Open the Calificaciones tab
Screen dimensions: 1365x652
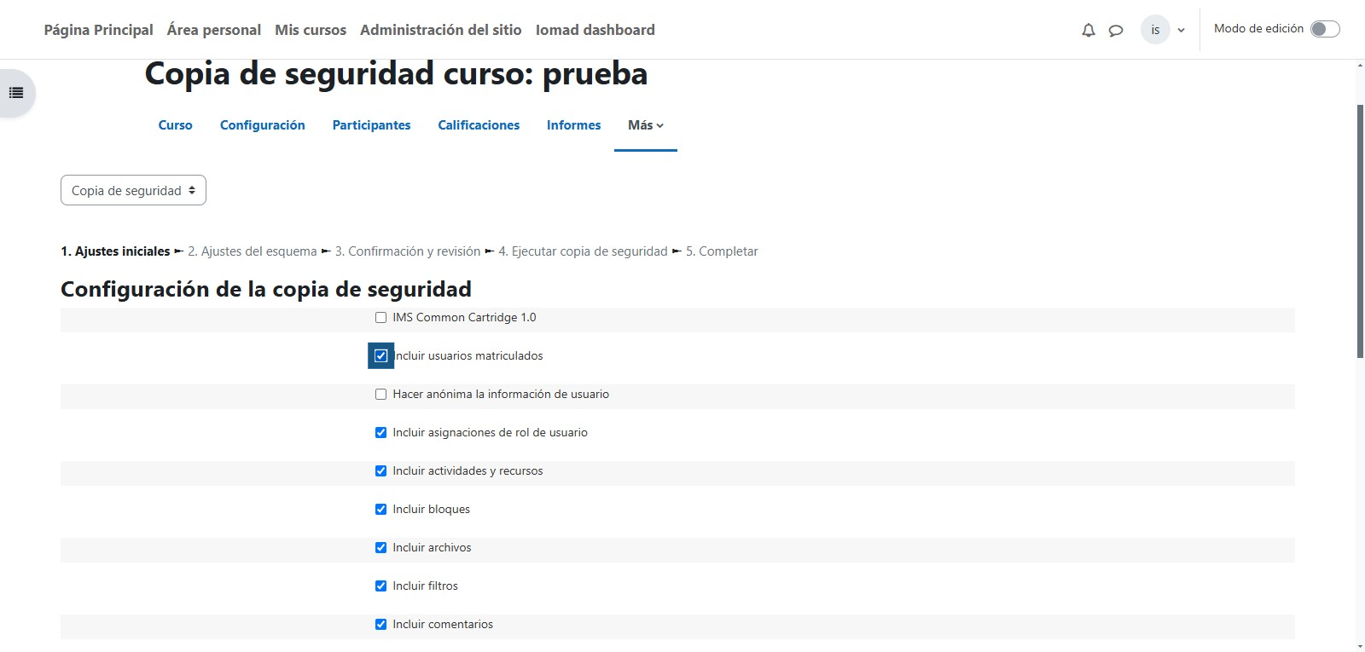pos(479,125)
